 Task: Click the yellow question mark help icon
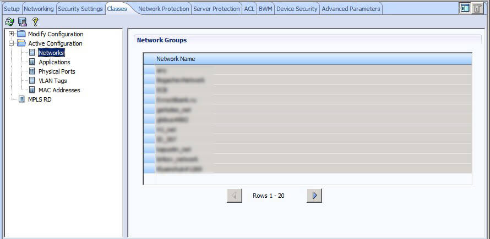click(35, 21)
